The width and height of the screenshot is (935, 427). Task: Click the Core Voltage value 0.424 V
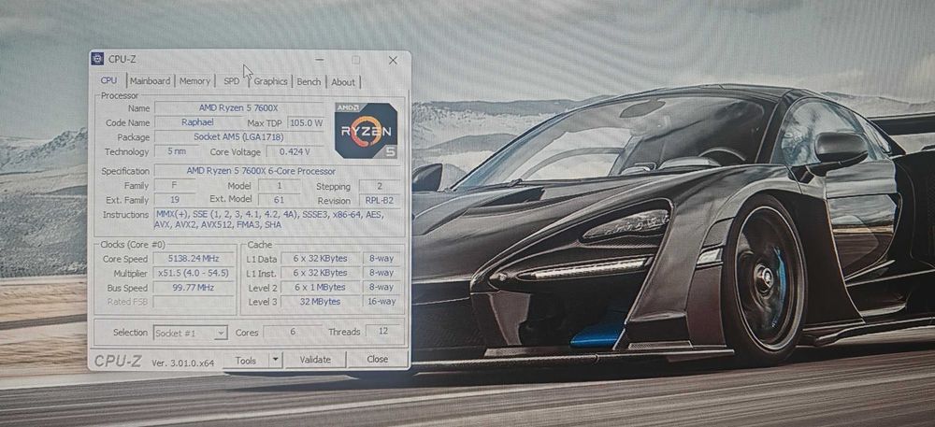tap(295, 151)
